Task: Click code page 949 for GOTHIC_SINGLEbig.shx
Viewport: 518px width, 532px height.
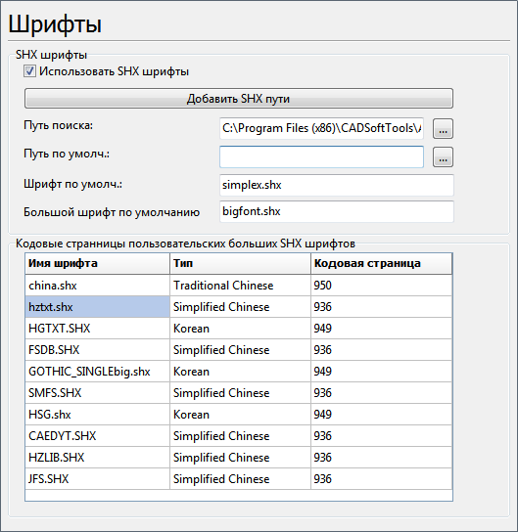Action: click(x=382, y=372)
